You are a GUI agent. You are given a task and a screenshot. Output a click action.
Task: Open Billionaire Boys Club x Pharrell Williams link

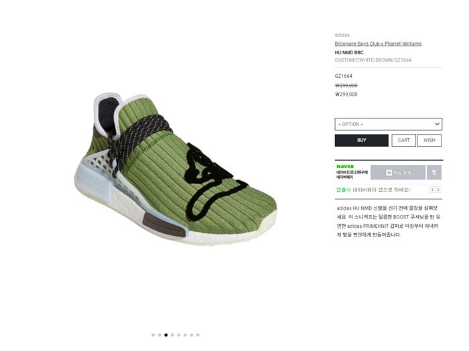tap(378, 44)
